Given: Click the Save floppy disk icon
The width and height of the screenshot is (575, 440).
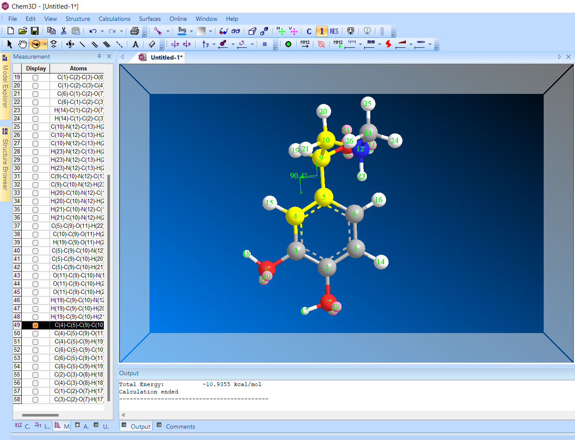Looking at the screenshot, I should [35, 31].
